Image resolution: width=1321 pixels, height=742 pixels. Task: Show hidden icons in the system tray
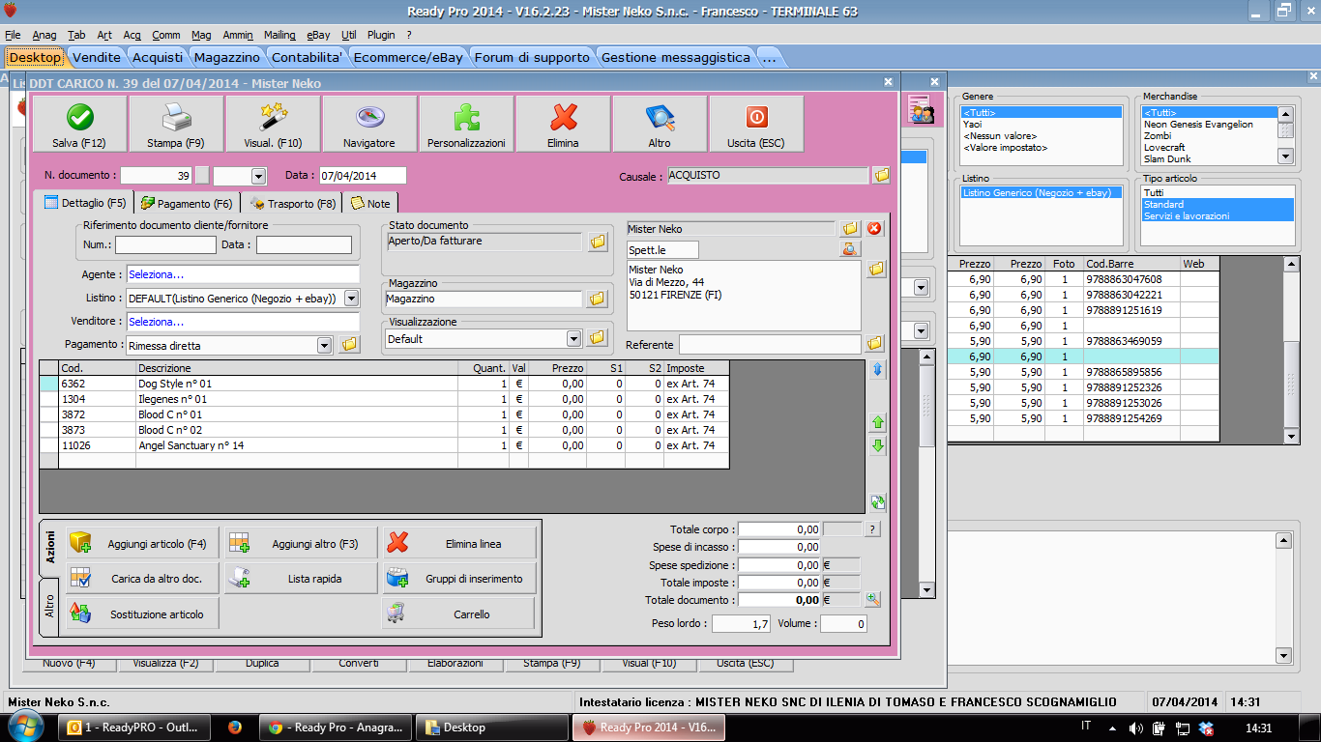coord(1110,728)
